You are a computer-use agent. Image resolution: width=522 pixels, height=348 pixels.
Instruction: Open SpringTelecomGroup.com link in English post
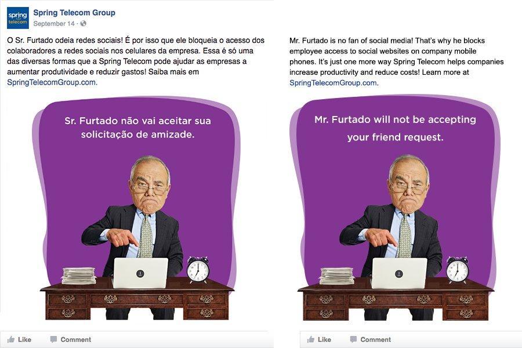pos(333,83)
